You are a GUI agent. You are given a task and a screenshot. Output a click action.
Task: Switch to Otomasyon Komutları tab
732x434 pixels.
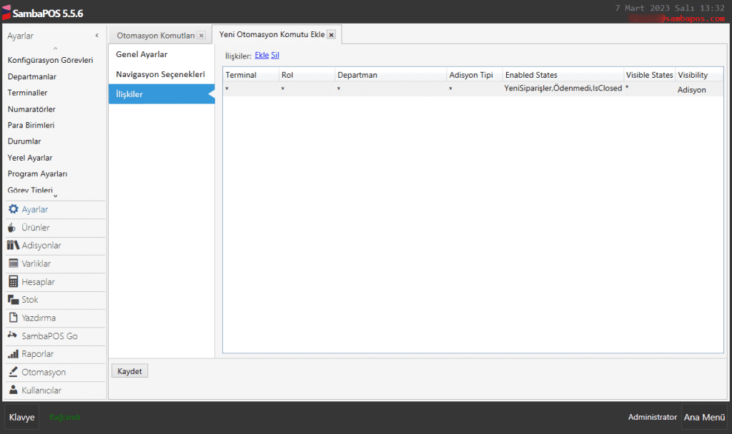165,36
